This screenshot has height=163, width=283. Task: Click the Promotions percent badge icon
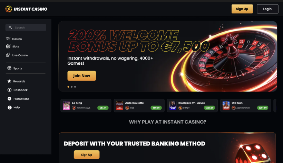coord(9,99)
